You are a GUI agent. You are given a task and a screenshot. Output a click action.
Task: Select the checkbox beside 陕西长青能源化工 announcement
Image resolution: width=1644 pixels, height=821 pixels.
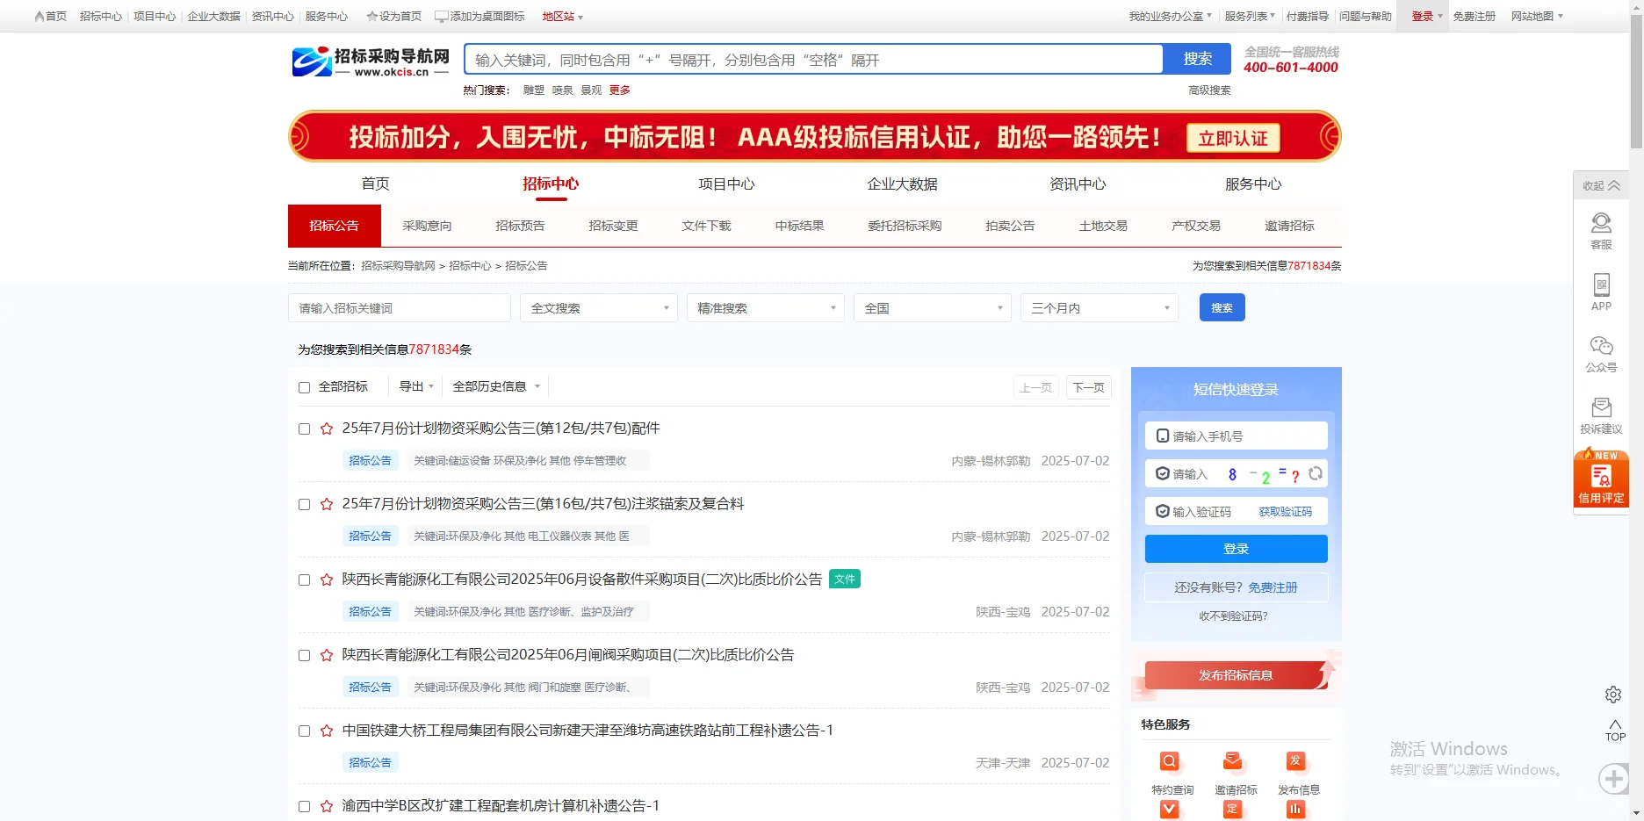(305, 580)
